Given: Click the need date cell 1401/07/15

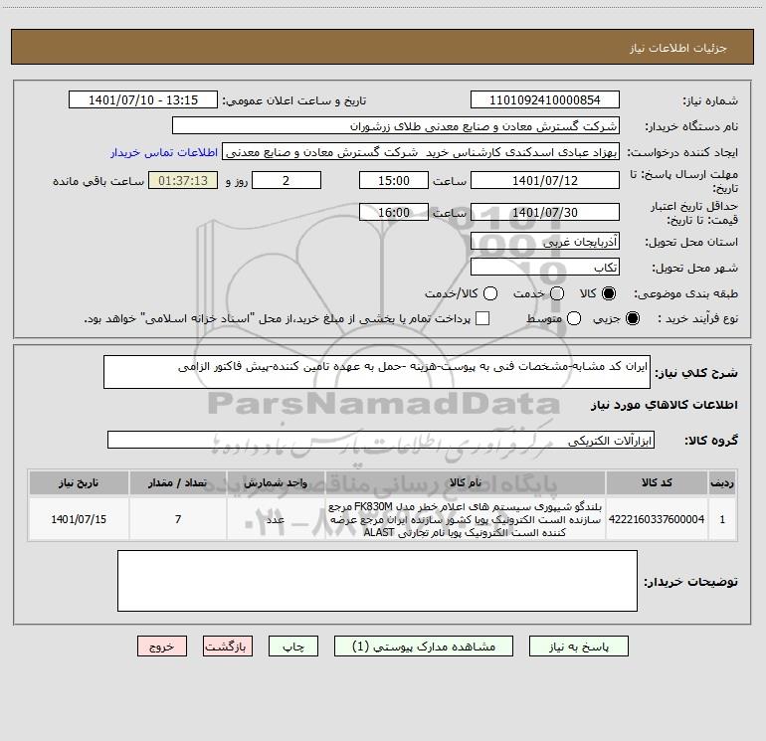Looking at the screenshot, I should coord(79,519).
